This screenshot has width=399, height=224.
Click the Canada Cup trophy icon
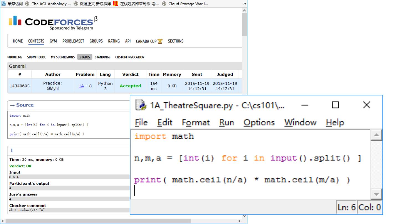tap(160, 41)
